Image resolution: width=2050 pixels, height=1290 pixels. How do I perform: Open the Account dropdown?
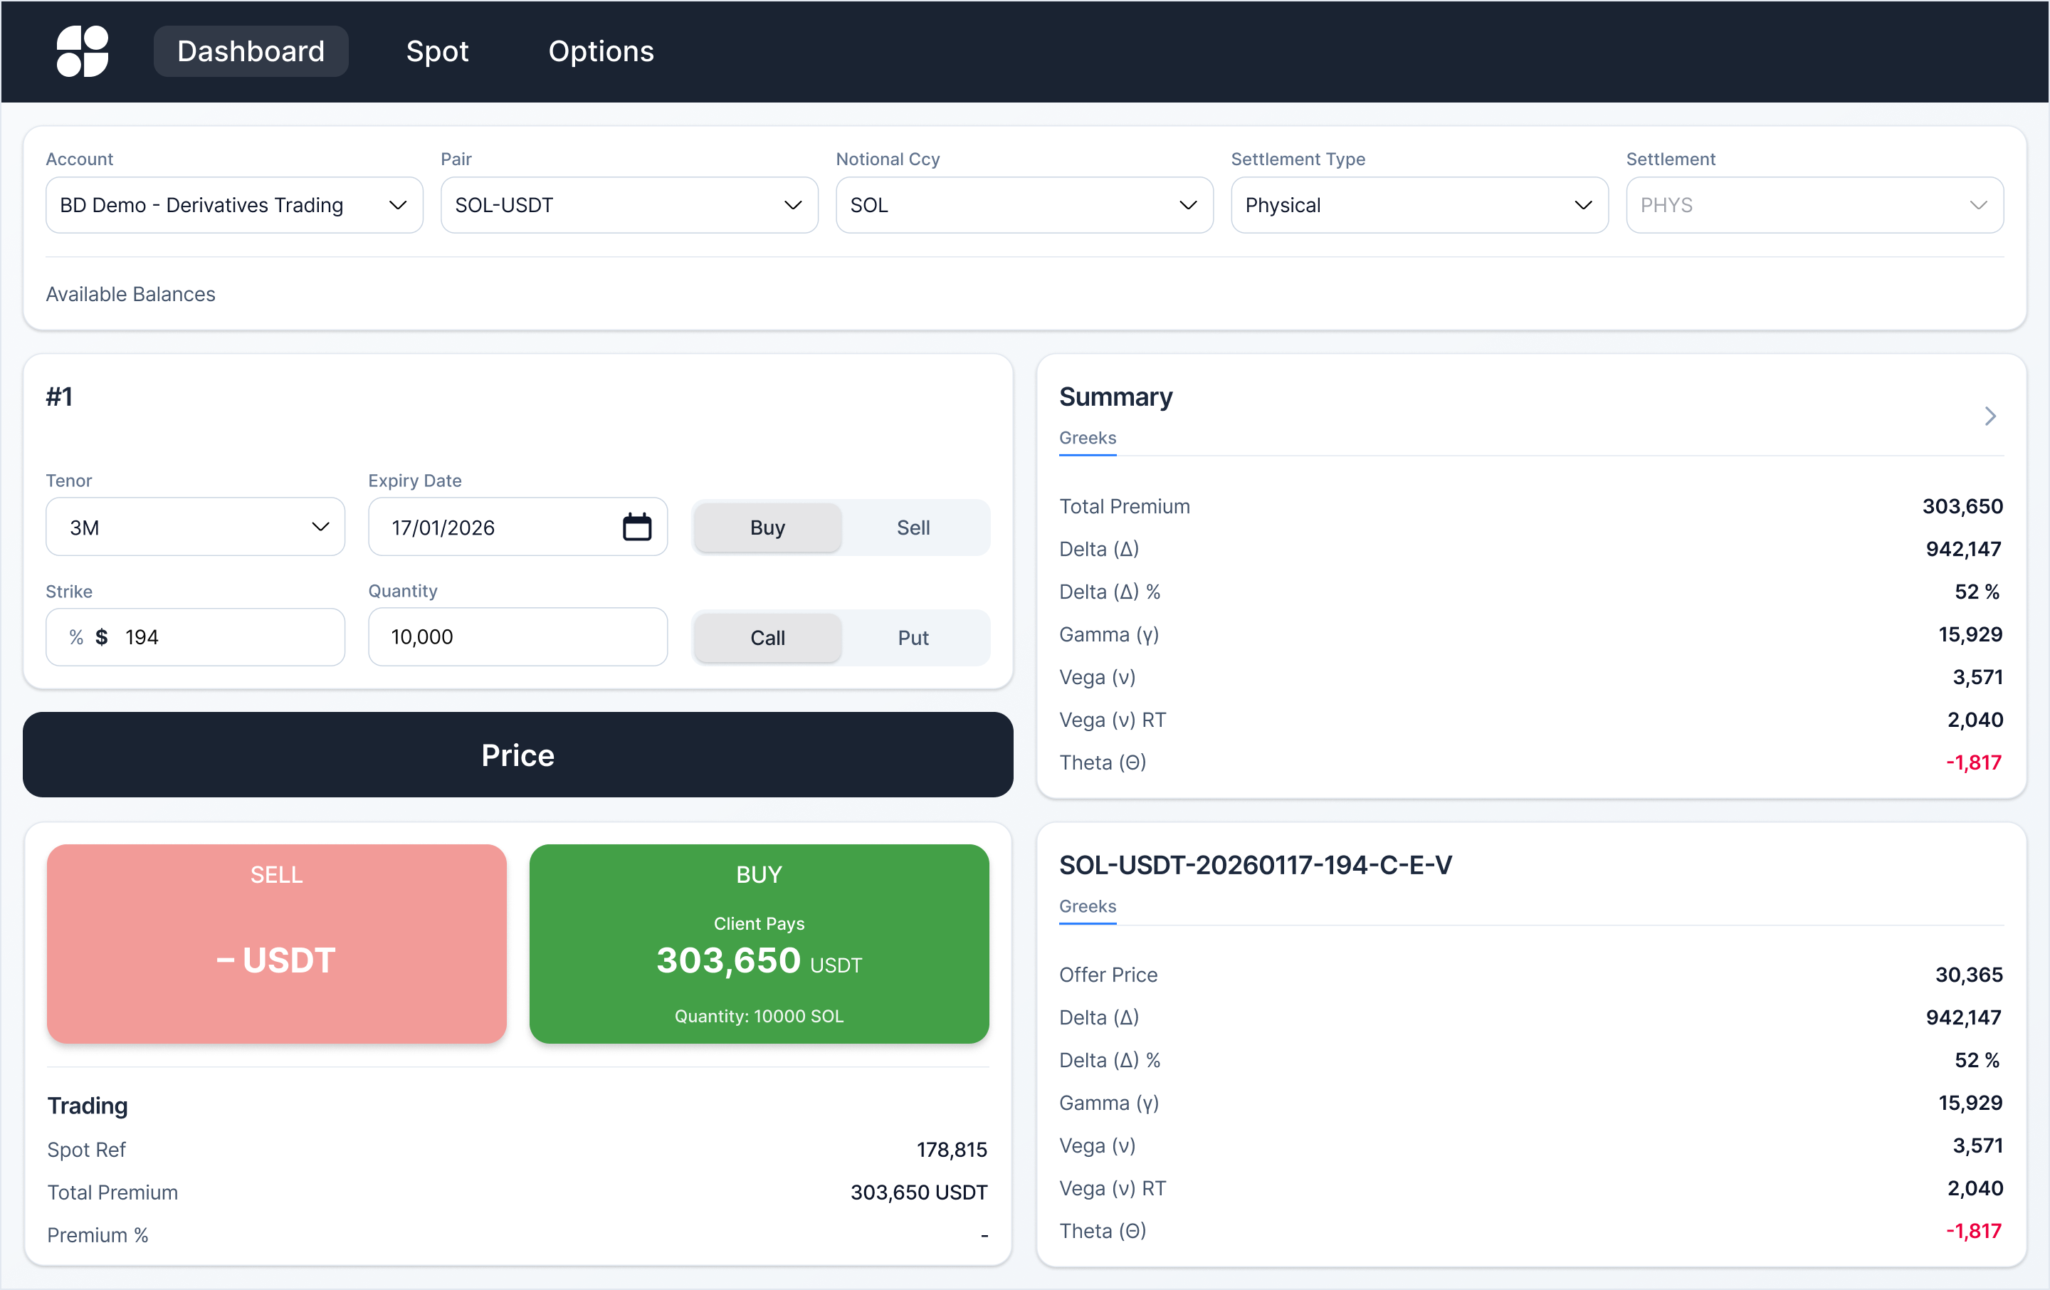234,205
